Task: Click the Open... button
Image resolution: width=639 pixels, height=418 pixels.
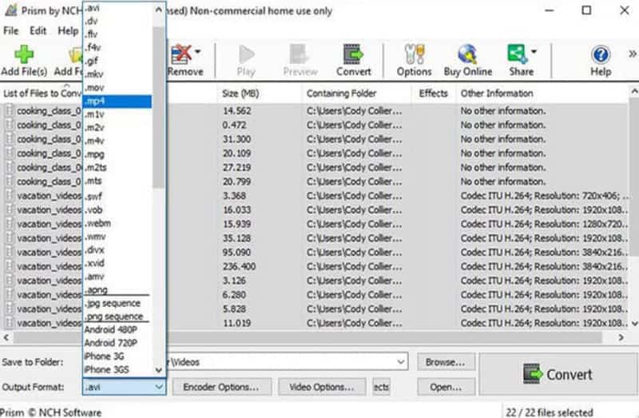Action: [x=446, y=387]
